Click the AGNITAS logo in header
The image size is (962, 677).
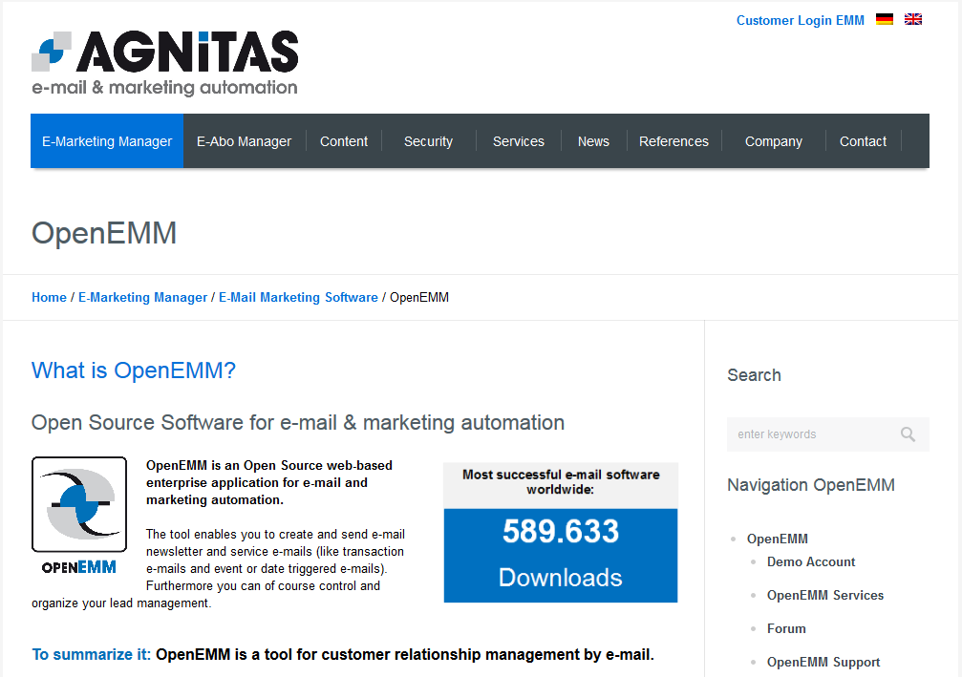tap(165, 63)
